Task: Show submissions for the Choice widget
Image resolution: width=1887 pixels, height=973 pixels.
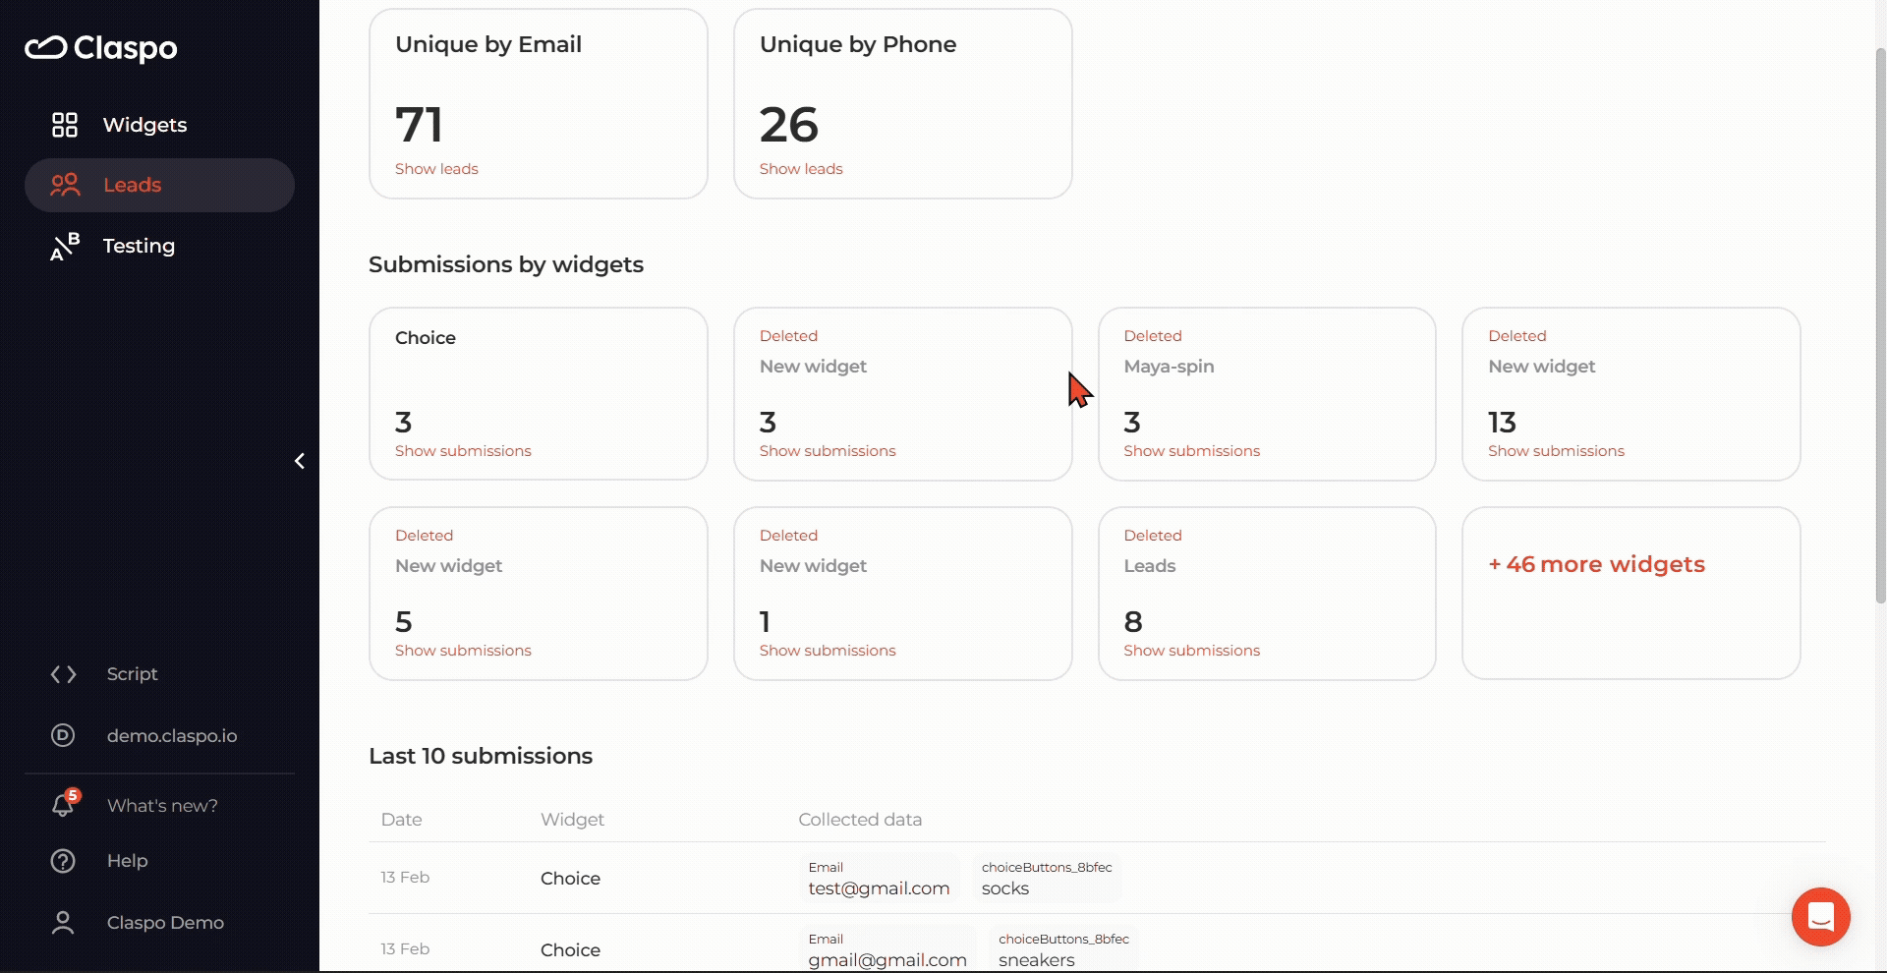Action: (463, 451)
